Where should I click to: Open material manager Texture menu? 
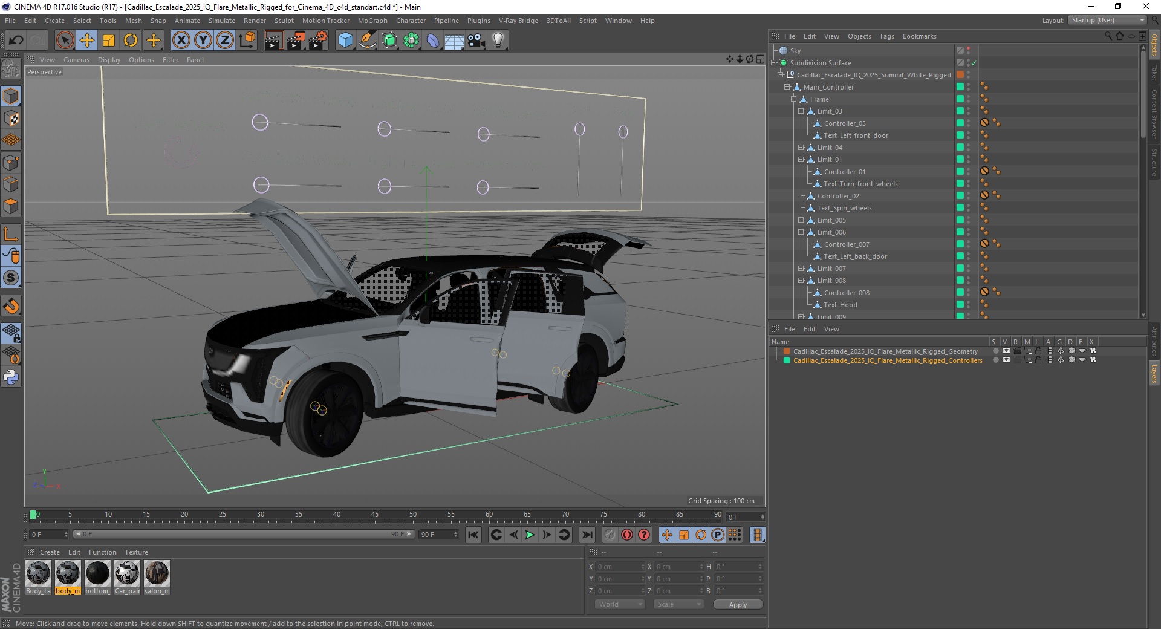pos(136,552)
